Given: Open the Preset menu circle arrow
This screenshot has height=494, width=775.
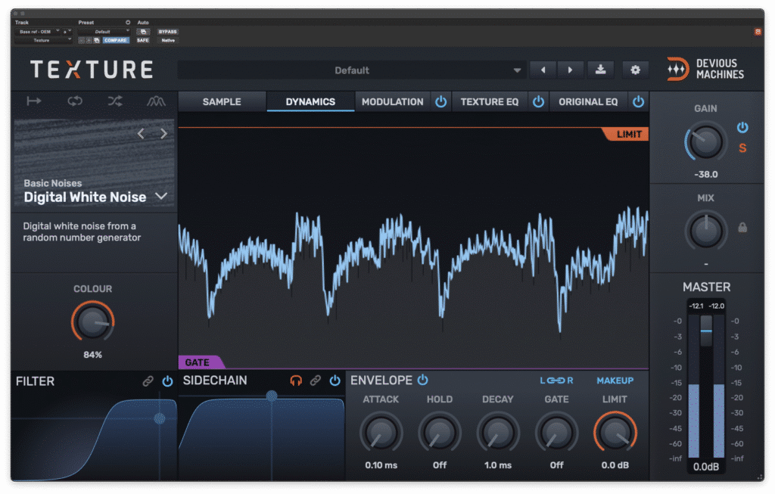Looking at the screenshot, I should pos(127,23).
